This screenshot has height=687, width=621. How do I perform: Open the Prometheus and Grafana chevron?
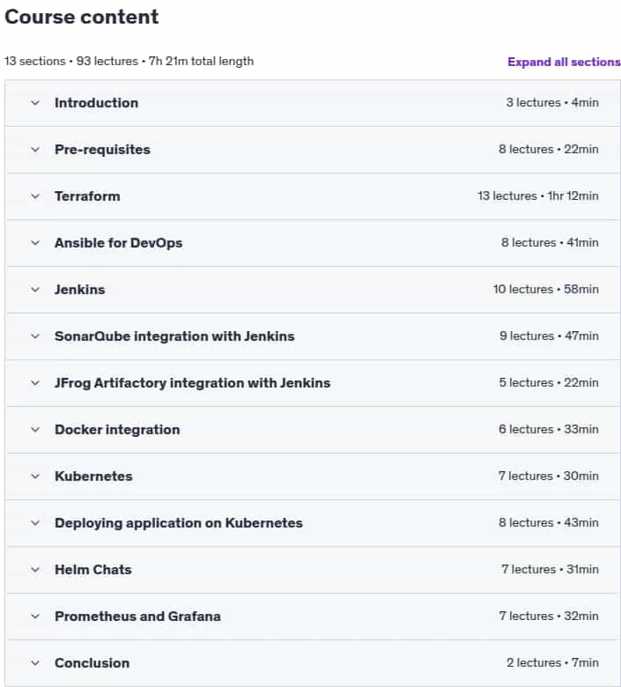[35, 617]
